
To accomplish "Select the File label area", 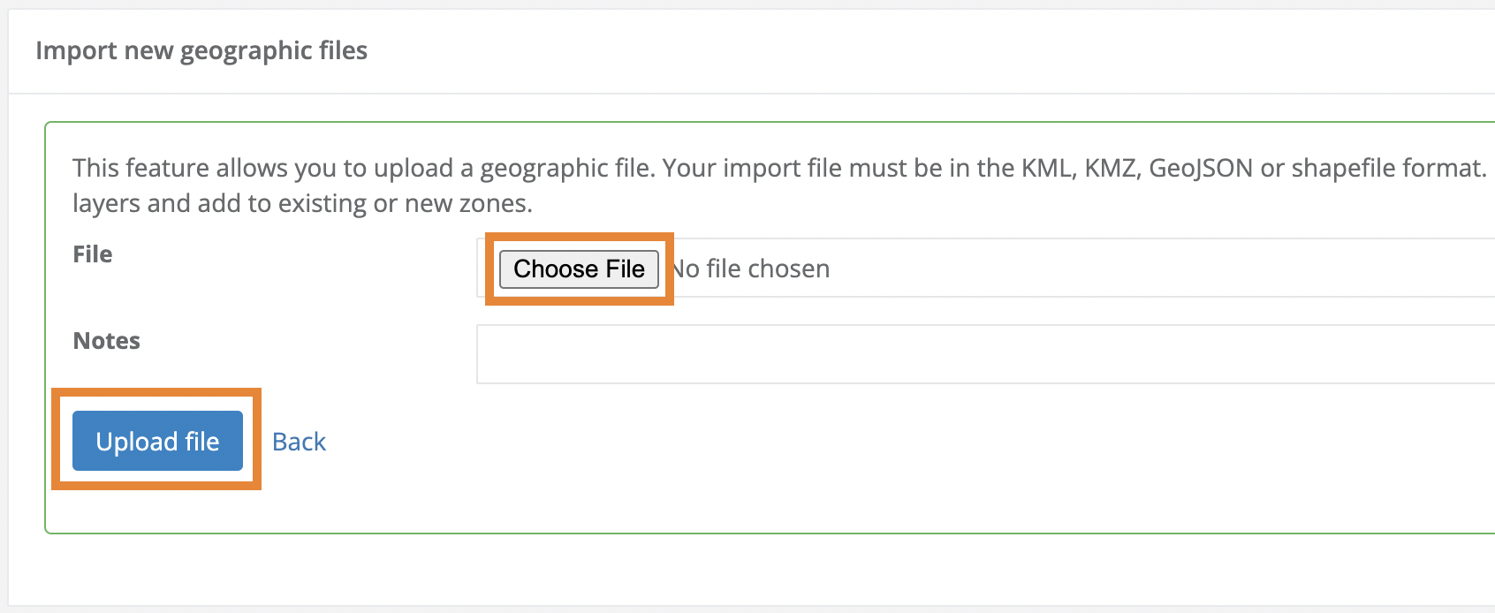I will pyautogui.click(x=92, y=254).
